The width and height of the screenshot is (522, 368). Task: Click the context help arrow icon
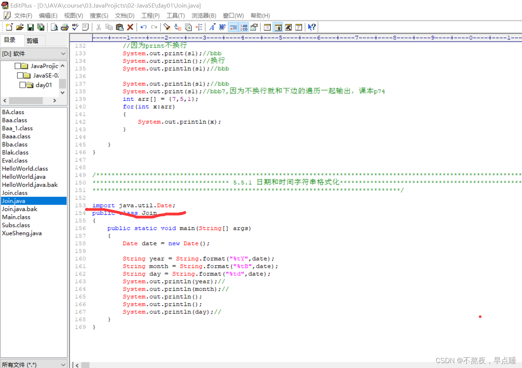[312, 27]
